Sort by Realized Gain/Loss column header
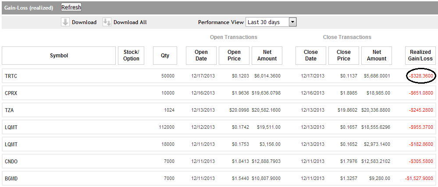This screenshot has width=438, height=187. (x=421, y=56)
